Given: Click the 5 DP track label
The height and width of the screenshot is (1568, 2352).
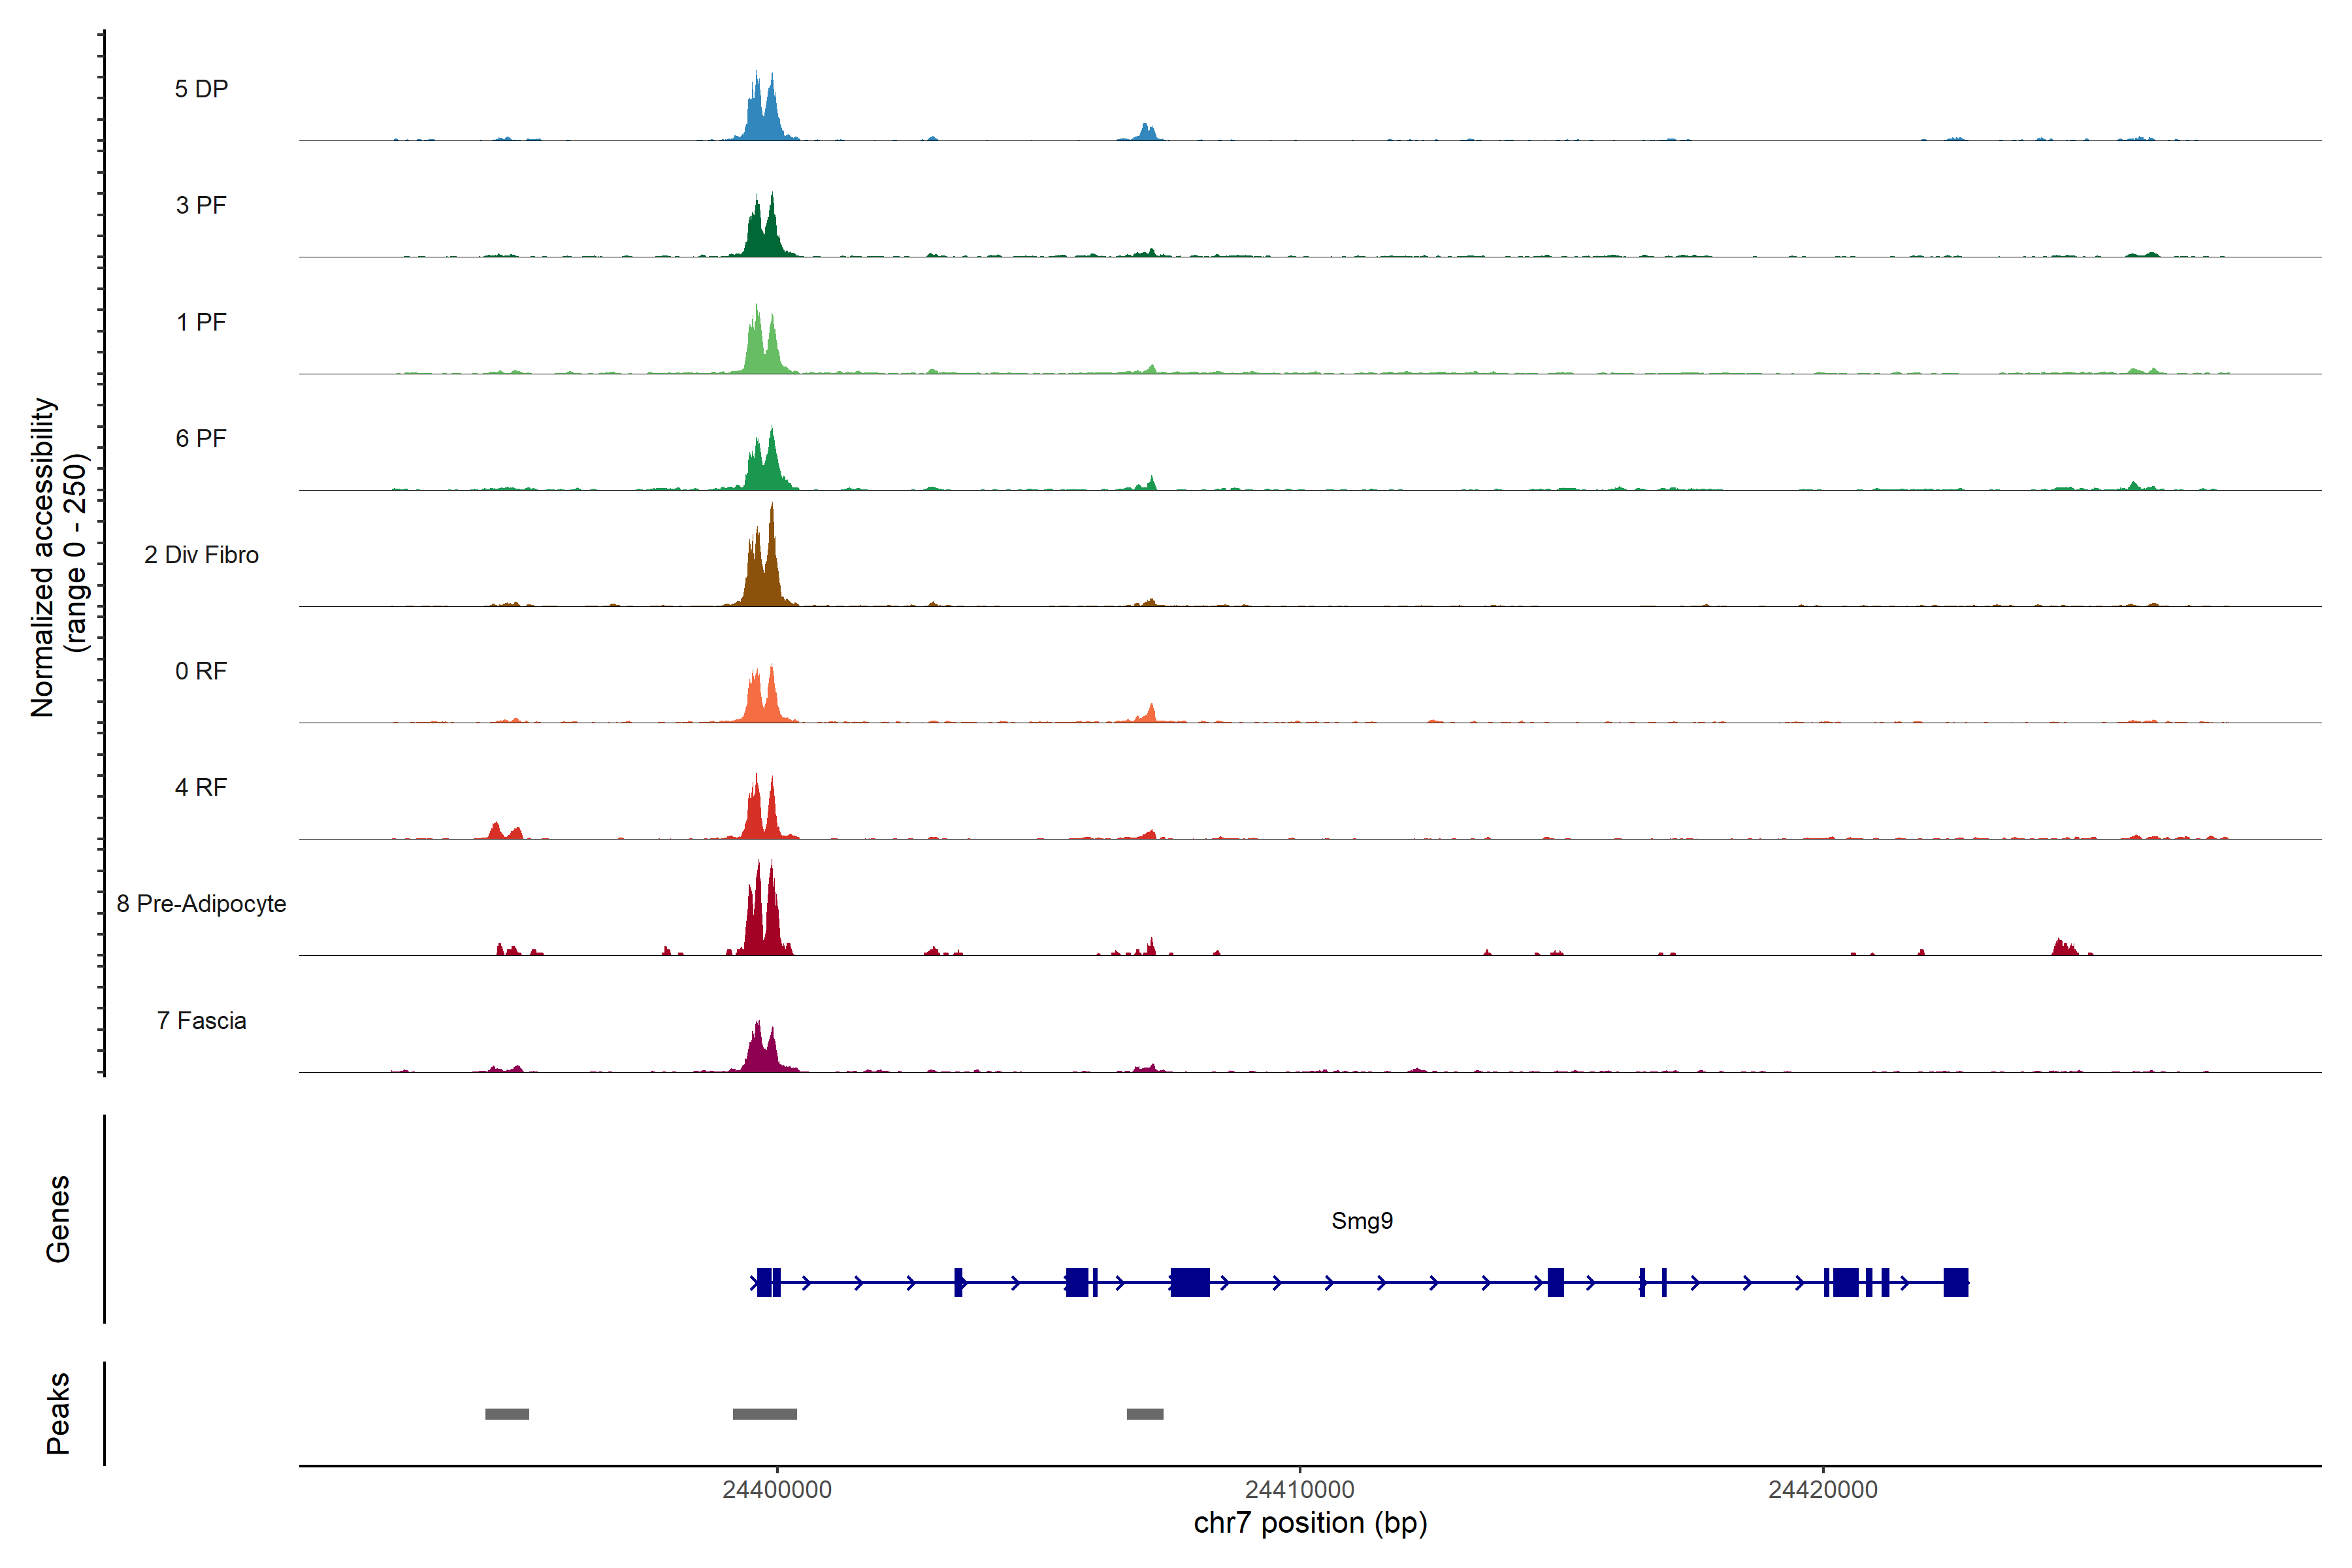Looking at the screenshot, I should pyautogui.click(x=201, y=89).
